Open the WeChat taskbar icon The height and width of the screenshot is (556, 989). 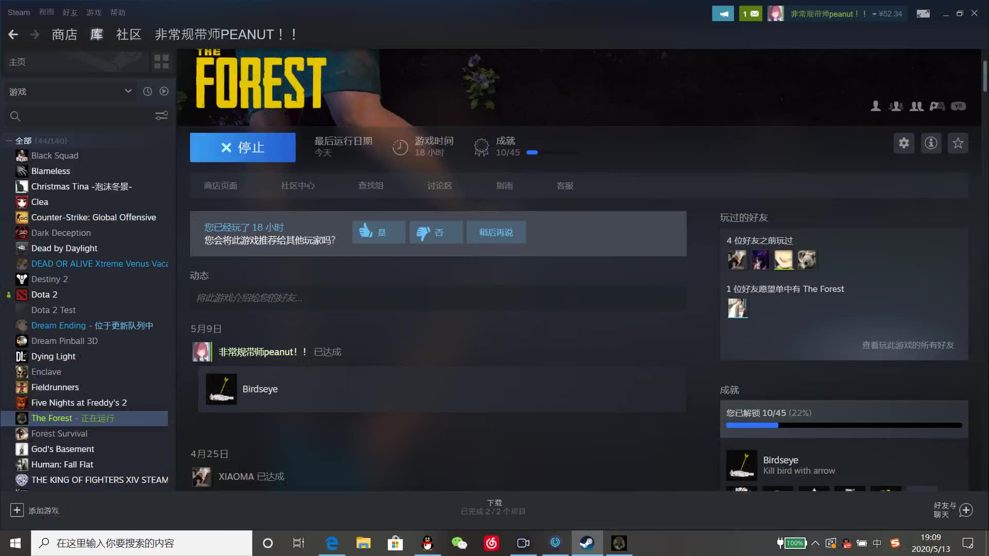pos(459,543)
